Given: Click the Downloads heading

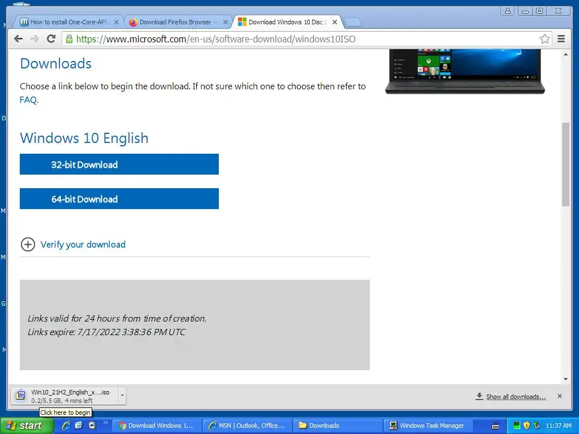Looking at the screenshot, I should pyautogui.click(x=55, y=63).
